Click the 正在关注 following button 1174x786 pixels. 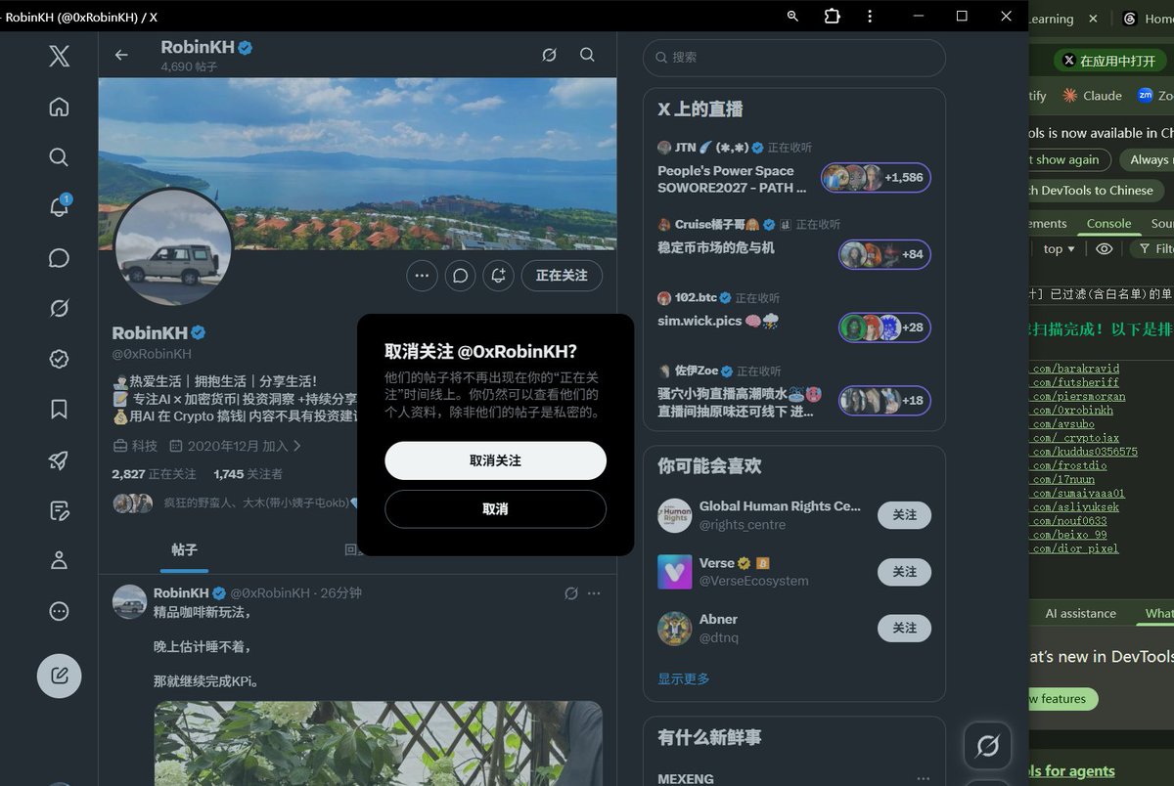(x=562, y=276)
